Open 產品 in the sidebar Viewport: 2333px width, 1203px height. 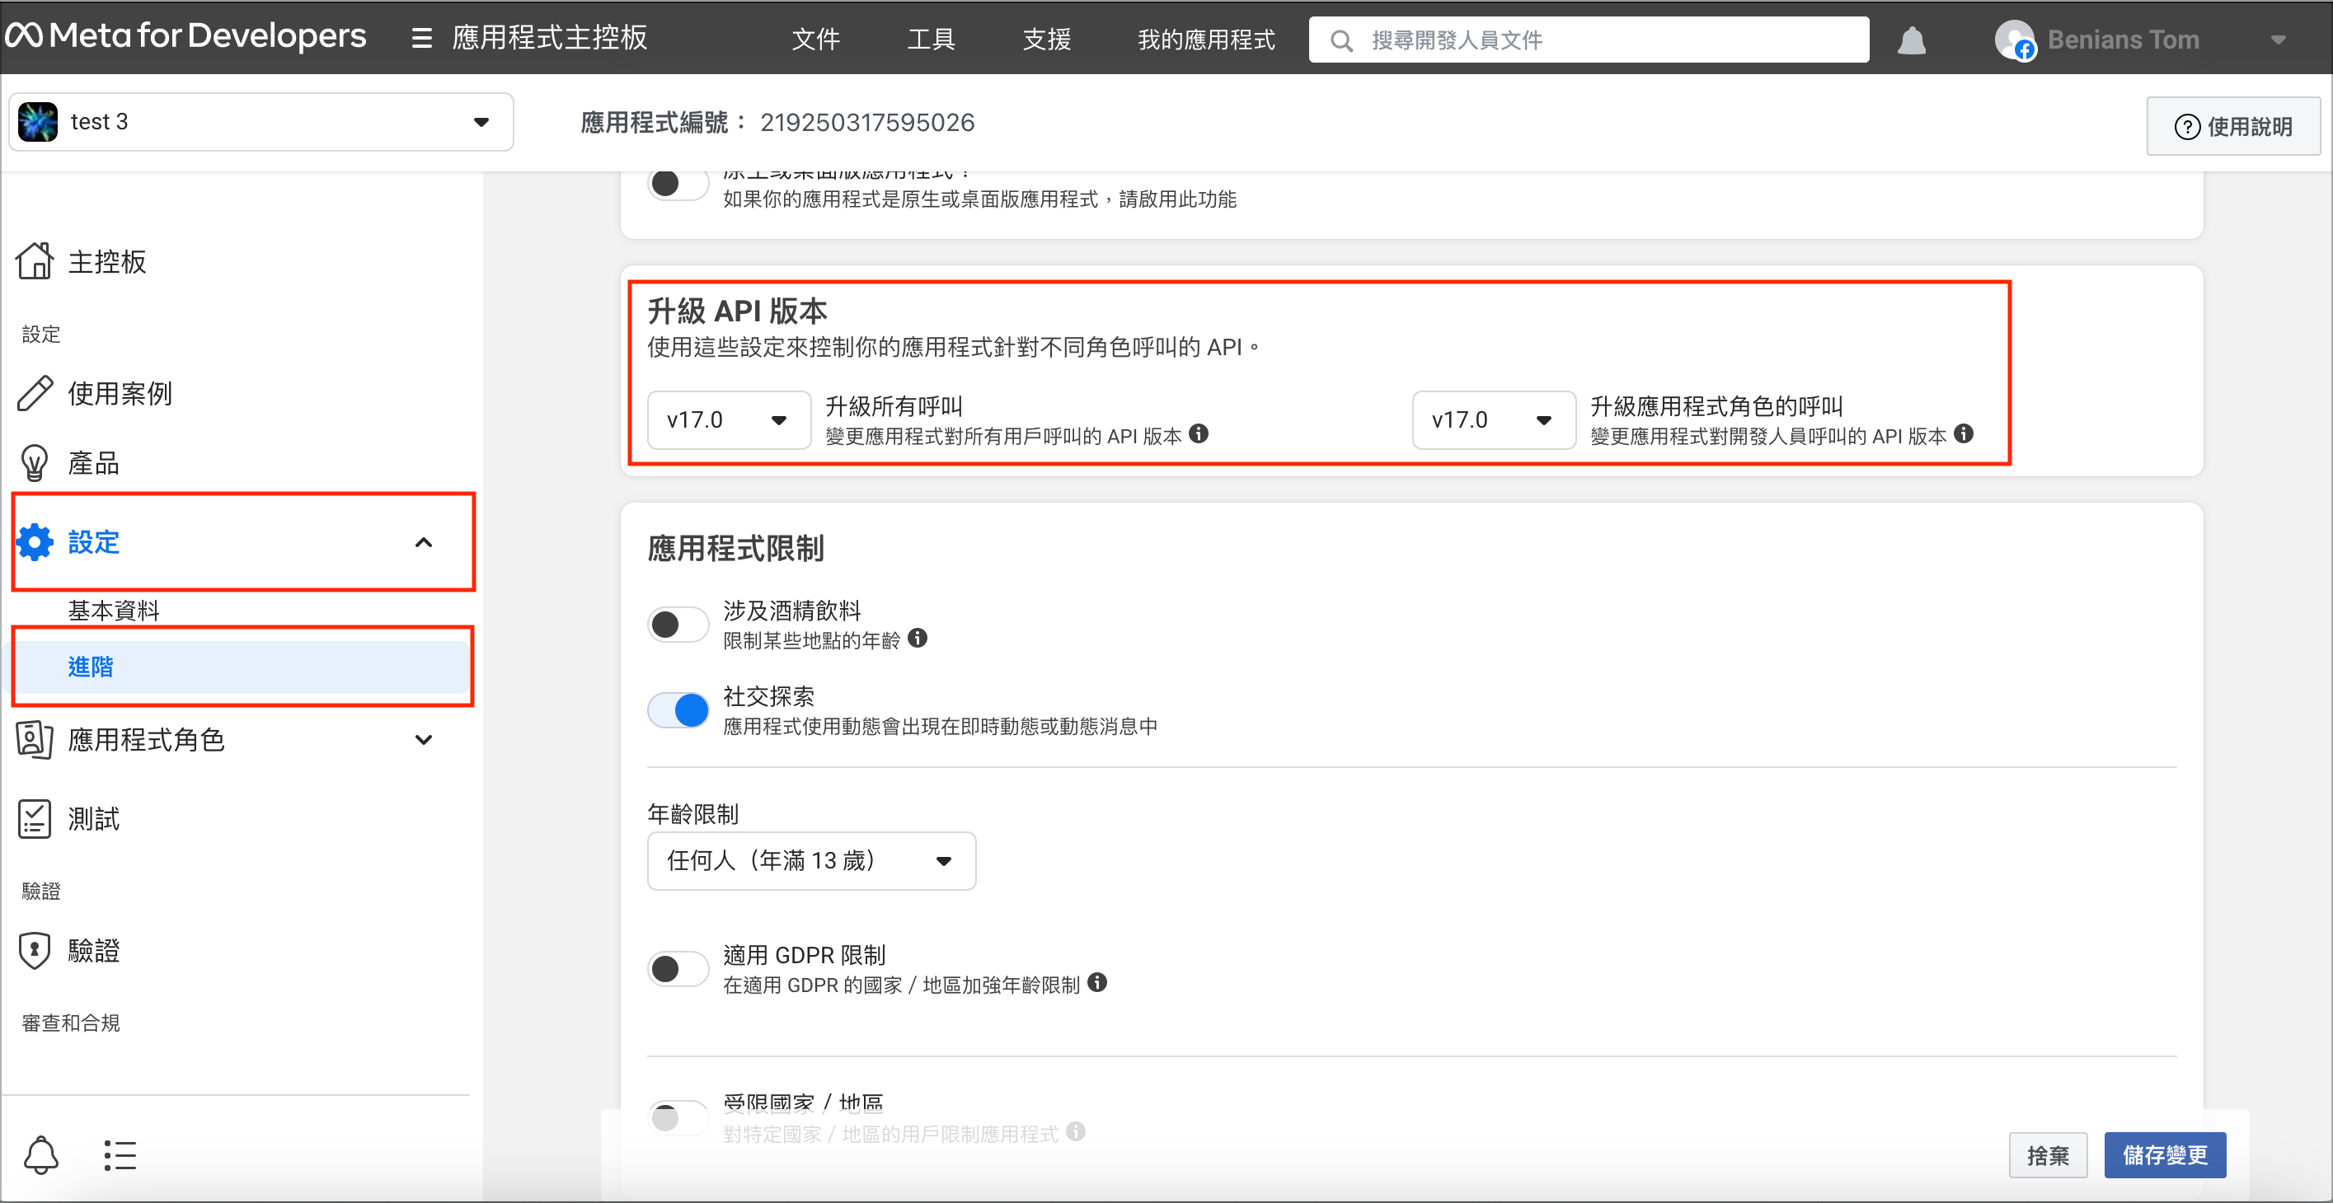(93, 463)
